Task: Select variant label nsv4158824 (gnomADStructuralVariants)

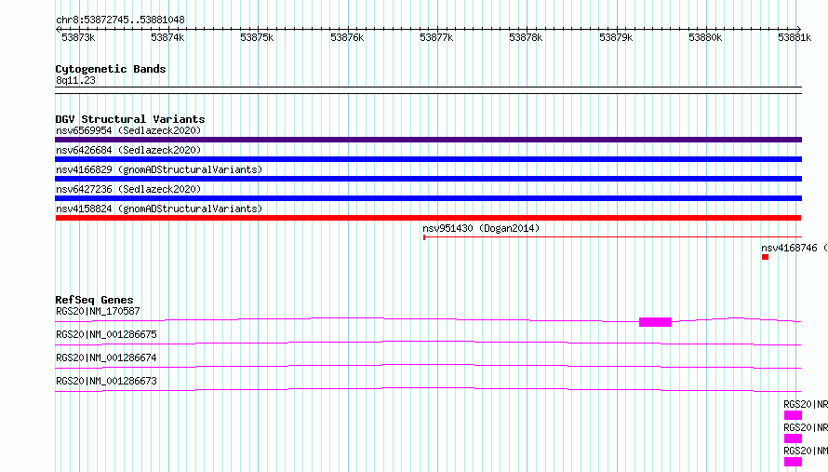Action: [x=159, y=209]
